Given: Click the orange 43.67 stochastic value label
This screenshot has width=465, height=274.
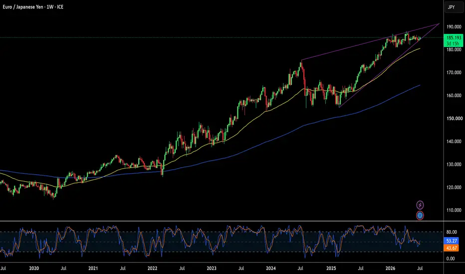Looking at the screenshot, I should (x=451, y=248).
